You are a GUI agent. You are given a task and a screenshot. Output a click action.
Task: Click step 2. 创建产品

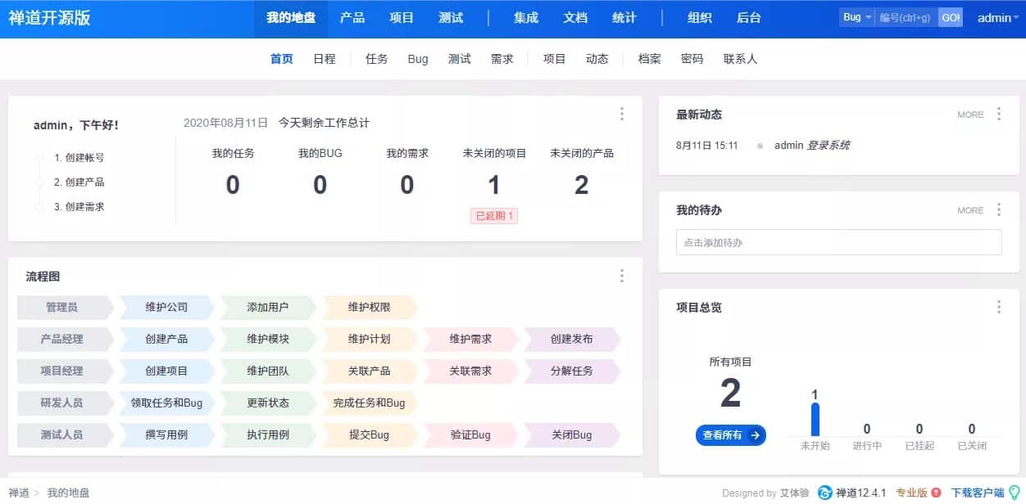[79, 182]
